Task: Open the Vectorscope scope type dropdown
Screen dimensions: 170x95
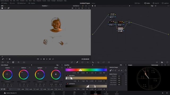Action: coord(155,65)
